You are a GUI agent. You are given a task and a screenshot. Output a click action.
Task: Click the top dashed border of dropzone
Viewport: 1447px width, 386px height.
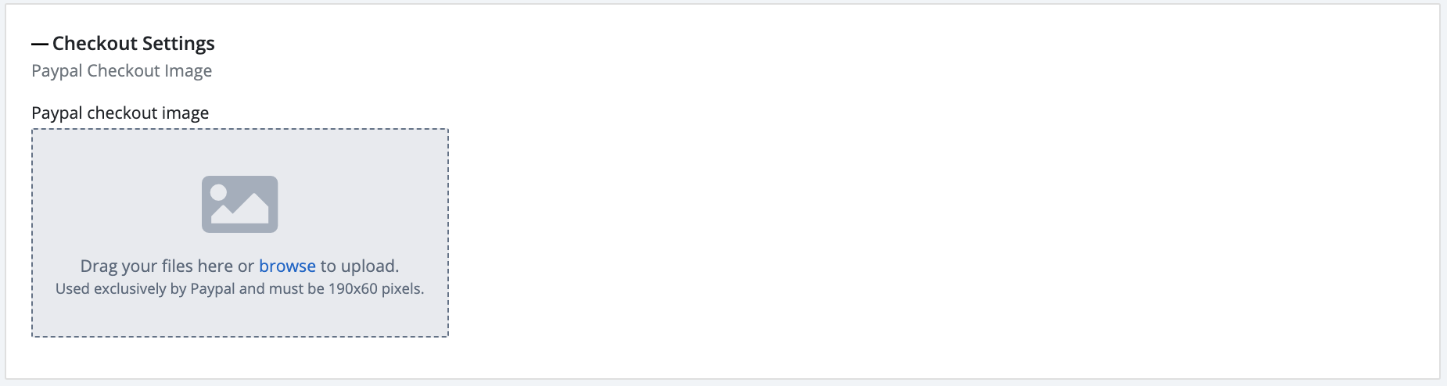pyautogui.click(x=239, y=130)
